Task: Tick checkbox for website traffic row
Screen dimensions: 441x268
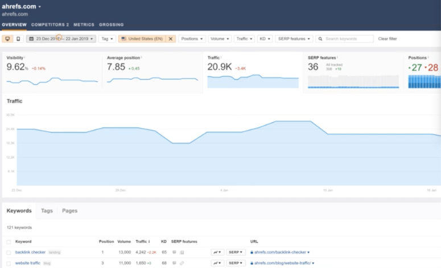Action: (9, 263)
